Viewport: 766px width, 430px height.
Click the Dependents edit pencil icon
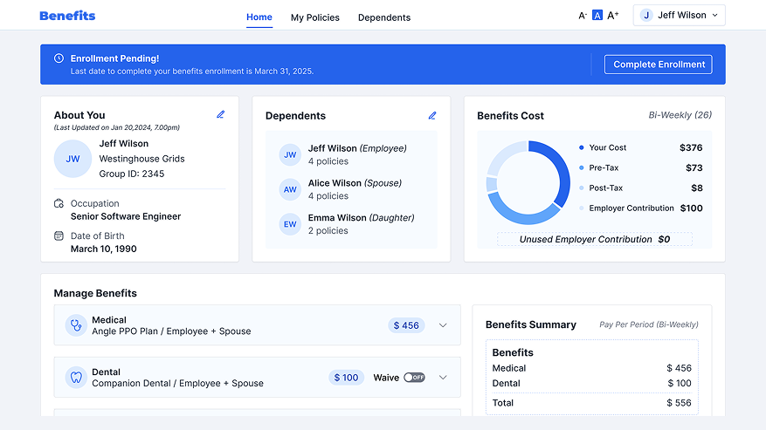click(432, 115)
